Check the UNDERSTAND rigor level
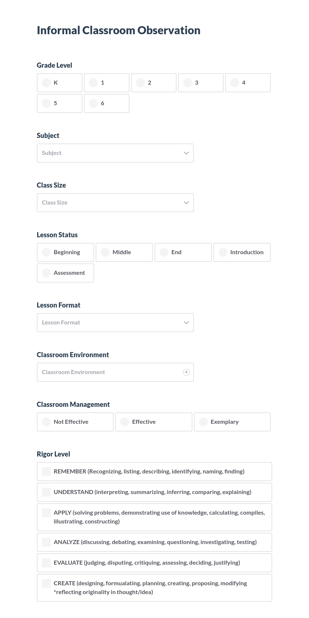This screenshot has width=309, height=618. pyautogui.click(x=46, y=492)
